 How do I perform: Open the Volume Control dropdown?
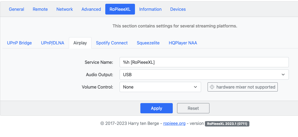tap(160, 87)
